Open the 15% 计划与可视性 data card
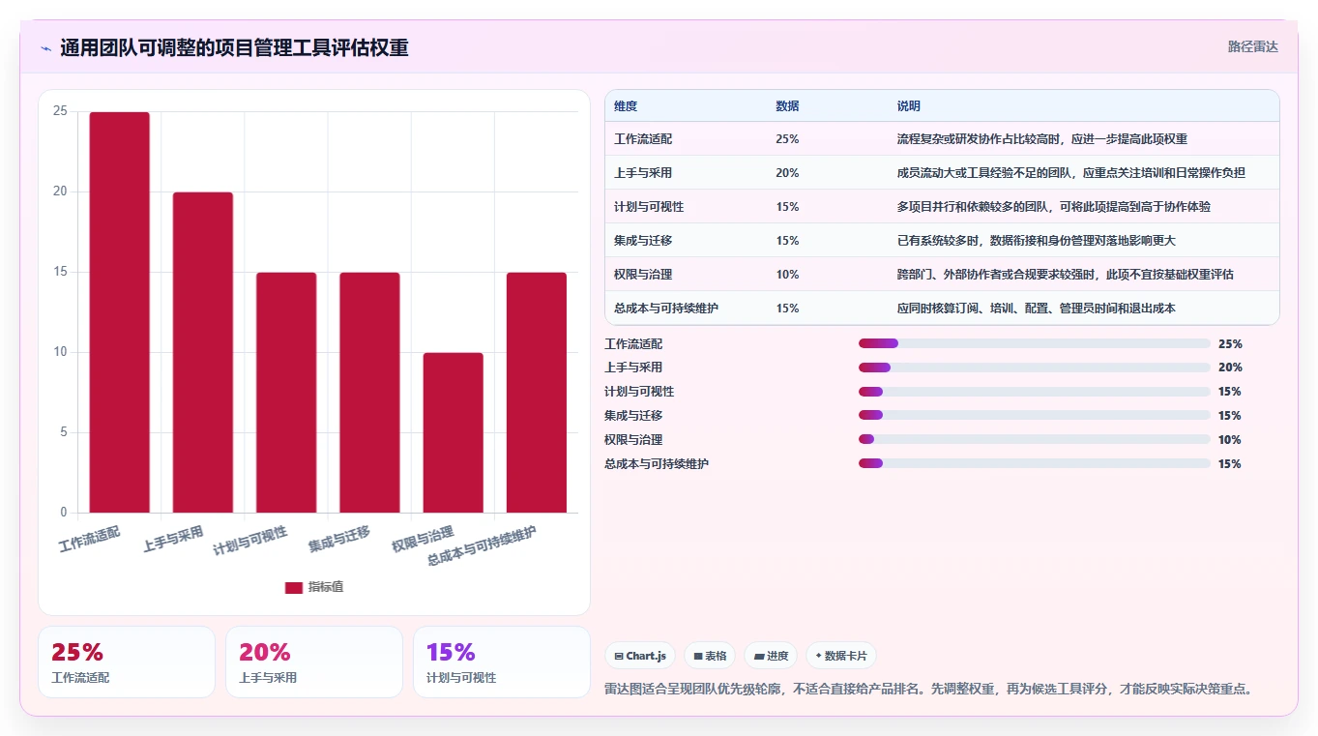Image resolution: width=1318 pixels, height=736 pixels. click(502, 662)
